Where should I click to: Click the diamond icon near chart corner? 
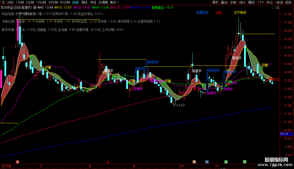(x=272, y=8)
